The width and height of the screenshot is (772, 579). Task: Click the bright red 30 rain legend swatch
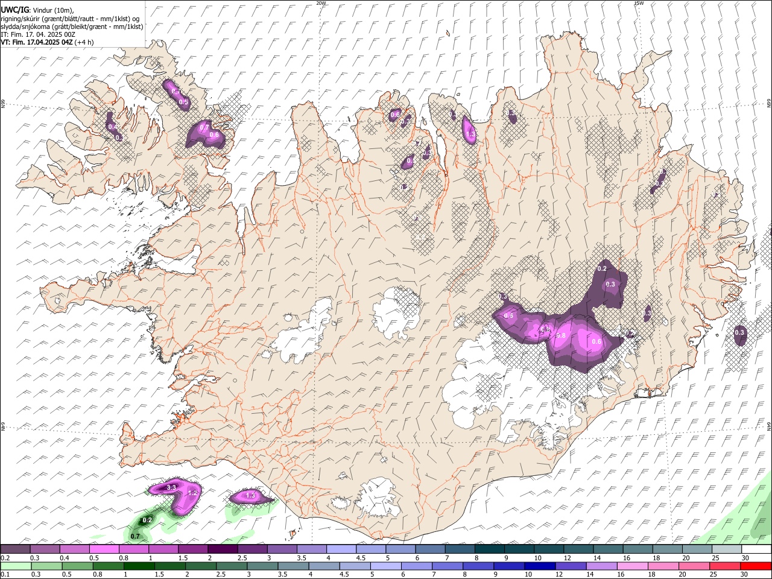pos(756,566)
